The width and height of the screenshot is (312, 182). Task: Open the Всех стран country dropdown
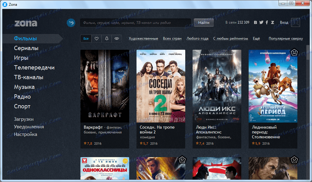pos(172,39)
